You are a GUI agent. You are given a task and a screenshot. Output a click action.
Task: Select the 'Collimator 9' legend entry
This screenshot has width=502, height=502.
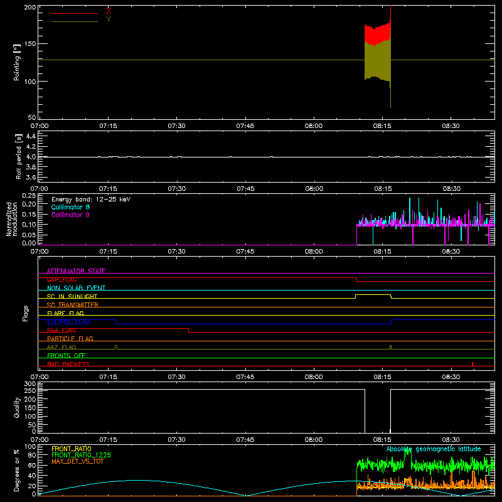(x=70, y=215)
